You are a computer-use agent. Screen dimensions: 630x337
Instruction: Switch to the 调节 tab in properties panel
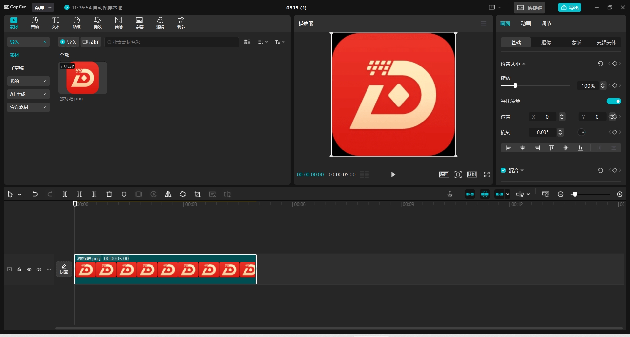pyautogui.click(x=546, y=23)
